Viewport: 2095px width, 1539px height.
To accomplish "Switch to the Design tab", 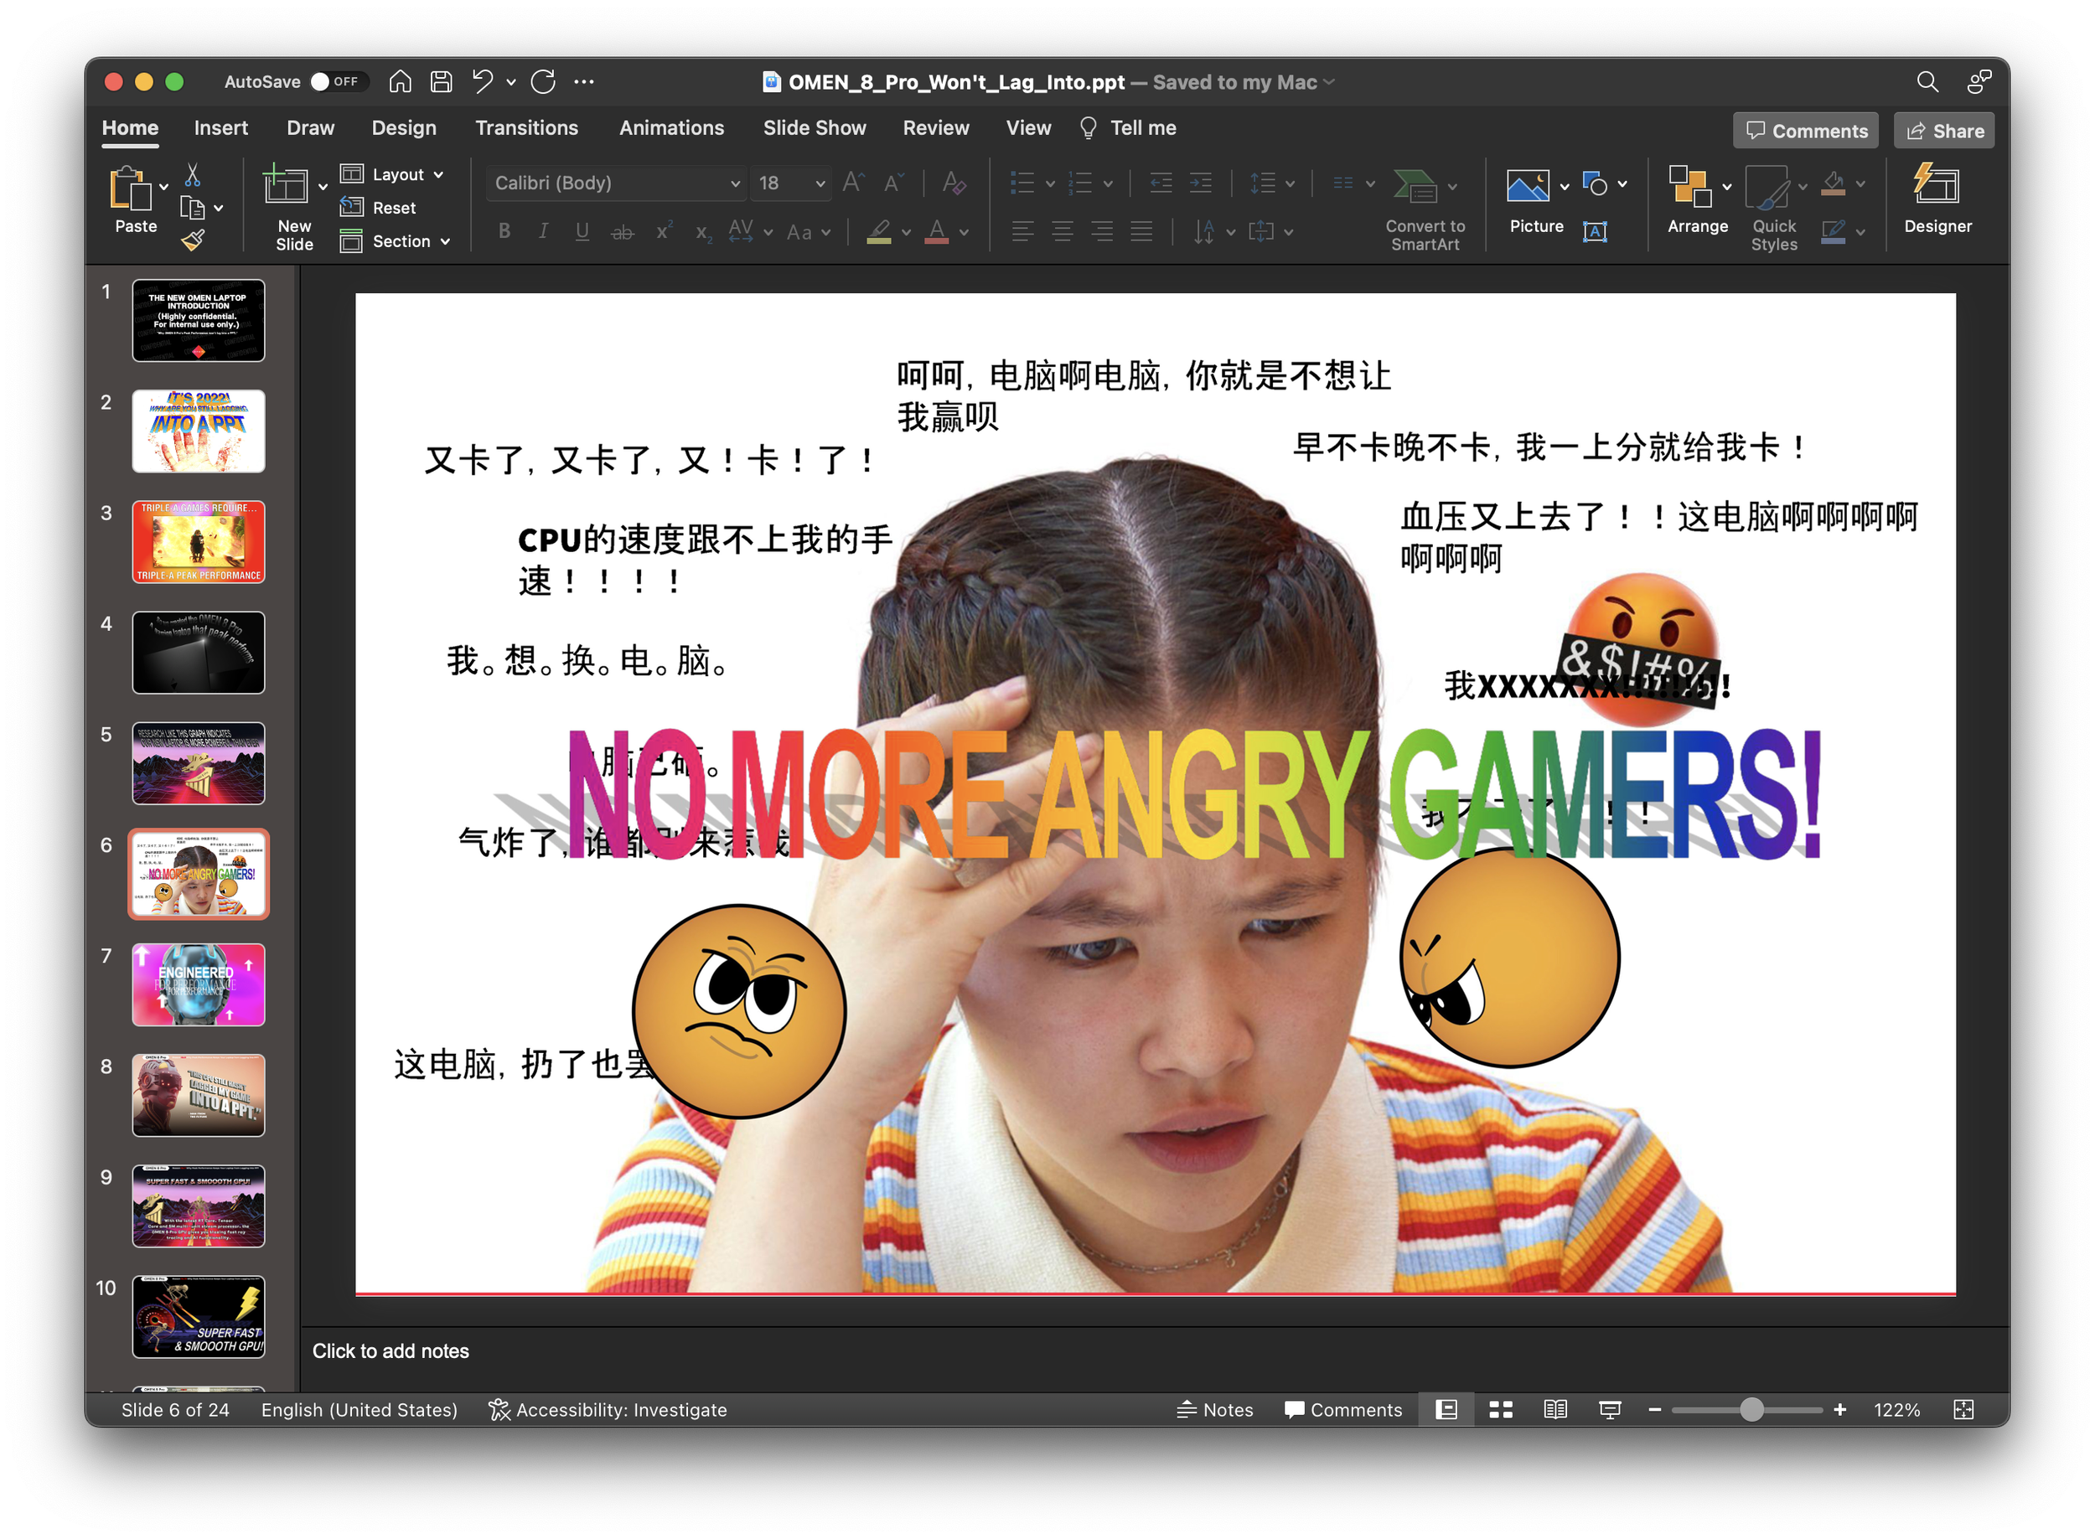I will click(404, 127).
